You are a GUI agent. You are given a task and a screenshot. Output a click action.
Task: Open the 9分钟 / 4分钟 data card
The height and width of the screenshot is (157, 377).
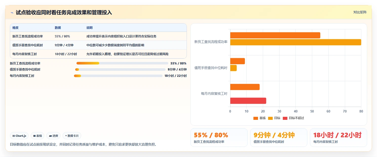tap(279, 138)
